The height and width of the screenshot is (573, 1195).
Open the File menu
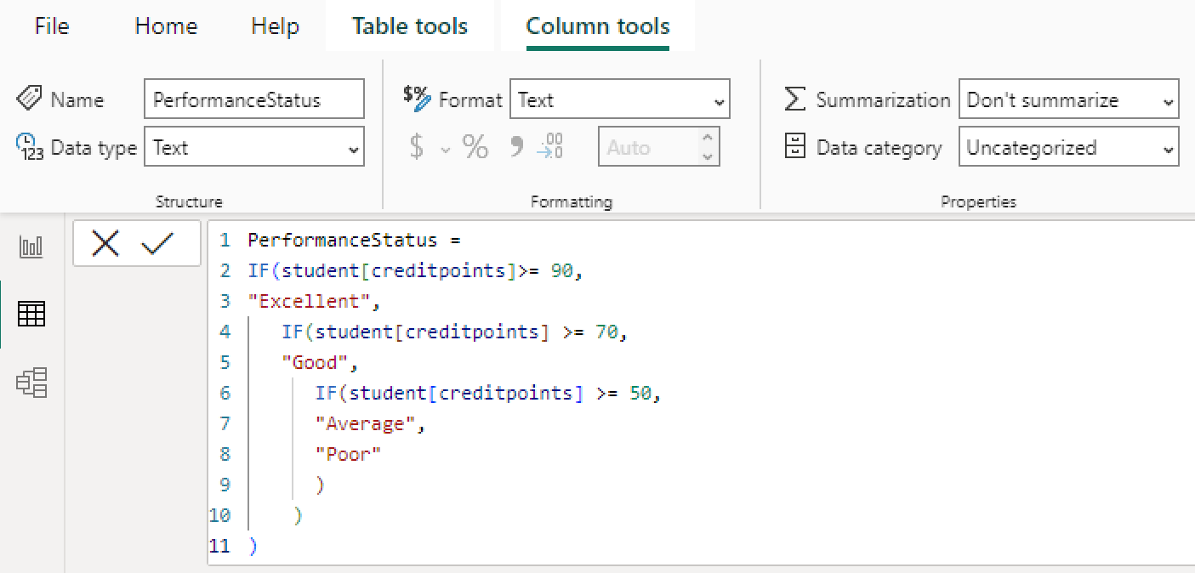click(52, 26)
